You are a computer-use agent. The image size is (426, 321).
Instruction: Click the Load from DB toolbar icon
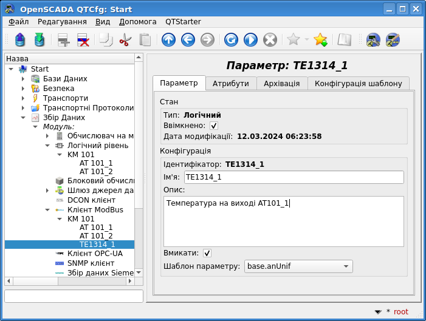click(20, 40)
